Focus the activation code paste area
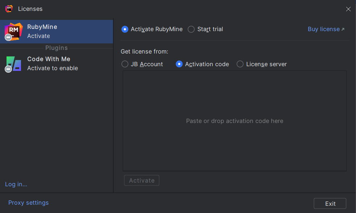356x213 pixels. (234, 121)
